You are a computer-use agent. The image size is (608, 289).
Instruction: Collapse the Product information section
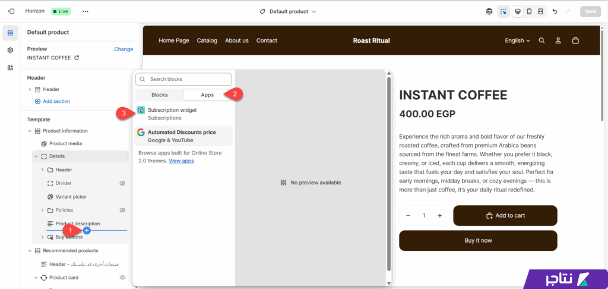coord(30,131)
